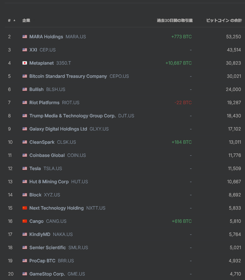Image resolution: width=245 pixels, height=280 pixels.
Task: Click the China flag beside Next Technology Holding
Action: [x=25, y=208]
